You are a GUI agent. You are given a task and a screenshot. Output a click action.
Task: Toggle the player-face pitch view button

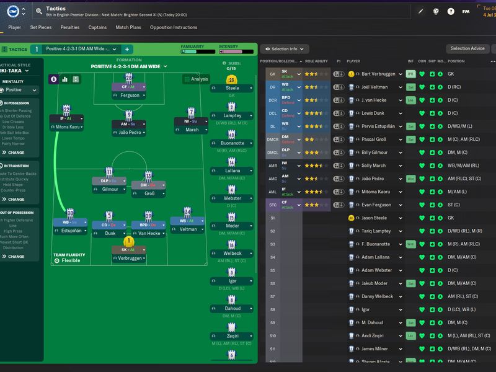[x=54, y=79]
